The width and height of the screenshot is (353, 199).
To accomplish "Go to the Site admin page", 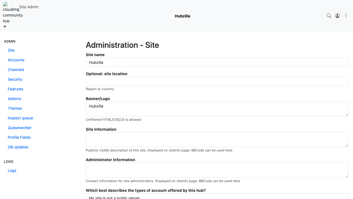I will tap(11, 50).
